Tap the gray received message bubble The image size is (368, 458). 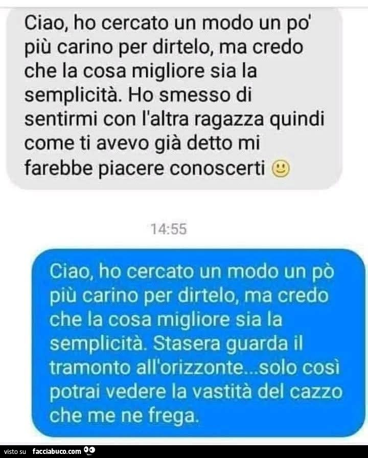(174, 98)
